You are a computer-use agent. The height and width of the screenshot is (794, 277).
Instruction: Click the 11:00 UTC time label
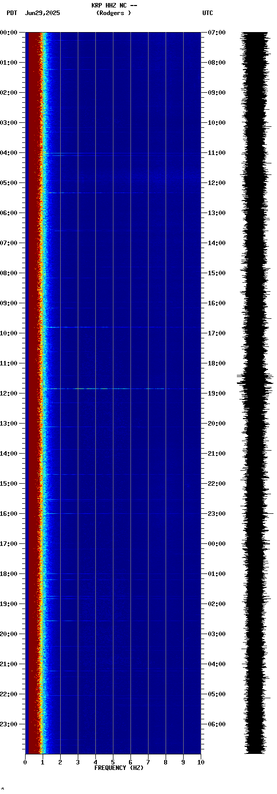tap(217, 153)
